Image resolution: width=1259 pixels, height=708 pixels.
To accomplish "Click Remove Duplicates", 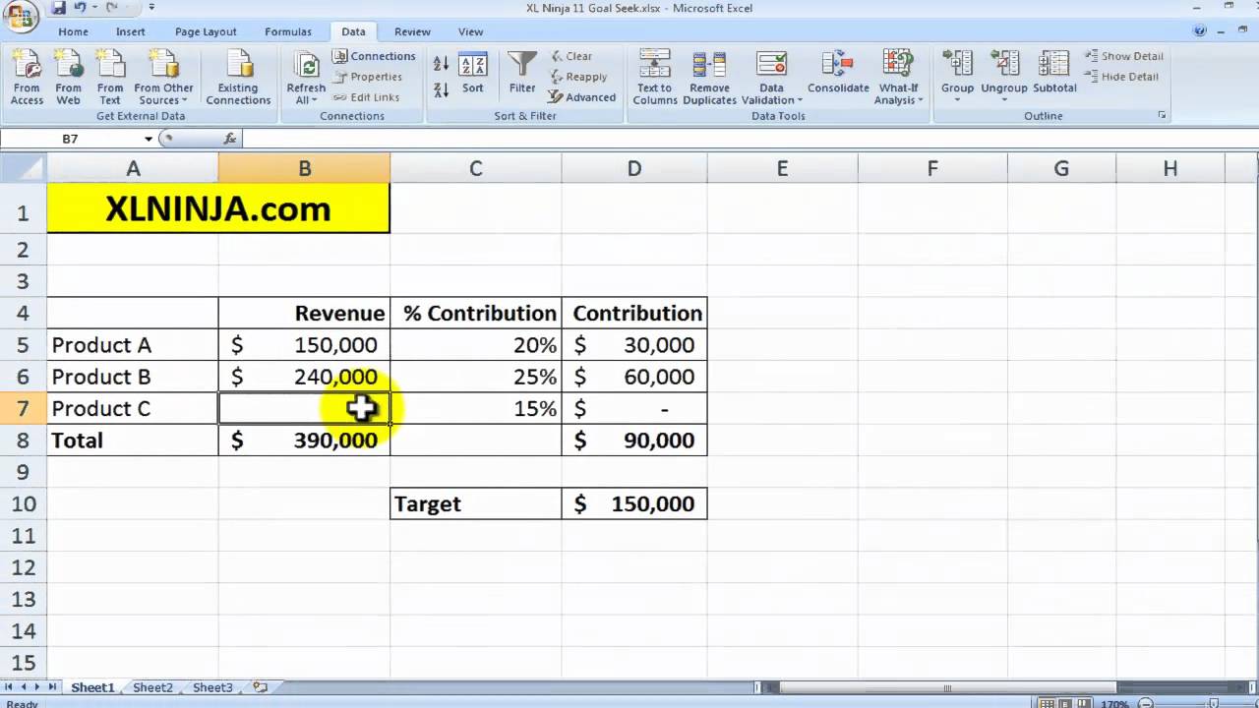I will point(709,78).
